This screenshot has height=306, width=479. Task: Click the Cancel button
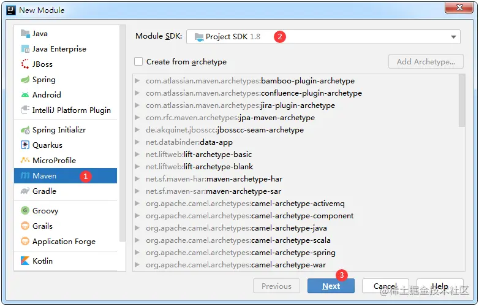pos(385,286)
